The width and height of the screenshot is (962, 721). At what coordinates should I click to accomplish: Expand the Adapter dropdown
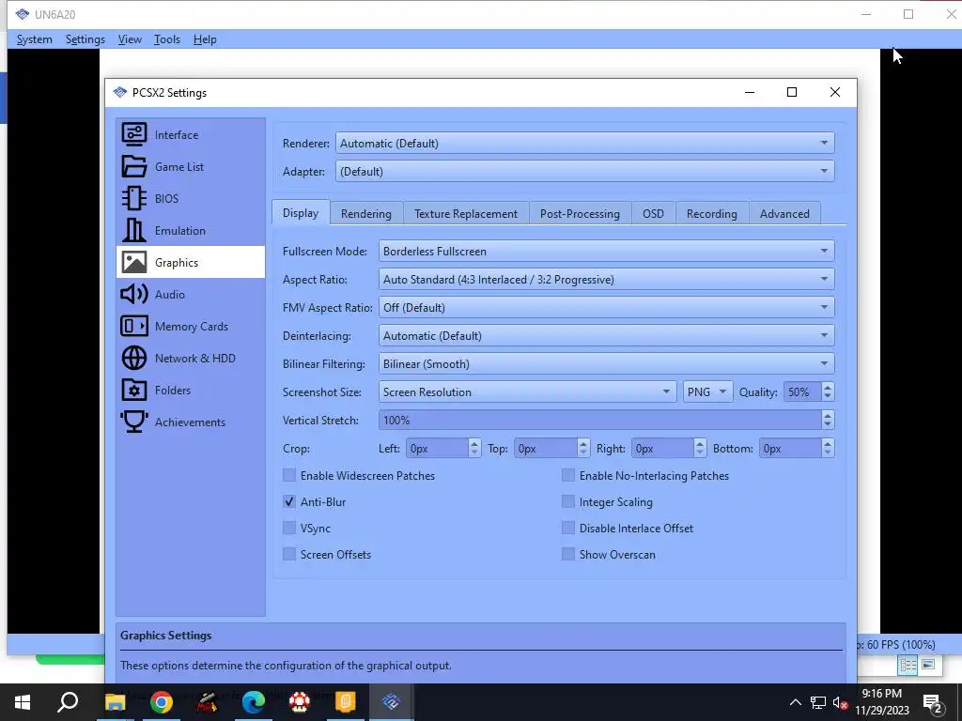point(584,171)
